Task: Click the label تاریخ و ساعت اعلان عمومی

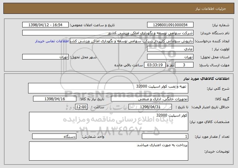Action: (92, 25)
